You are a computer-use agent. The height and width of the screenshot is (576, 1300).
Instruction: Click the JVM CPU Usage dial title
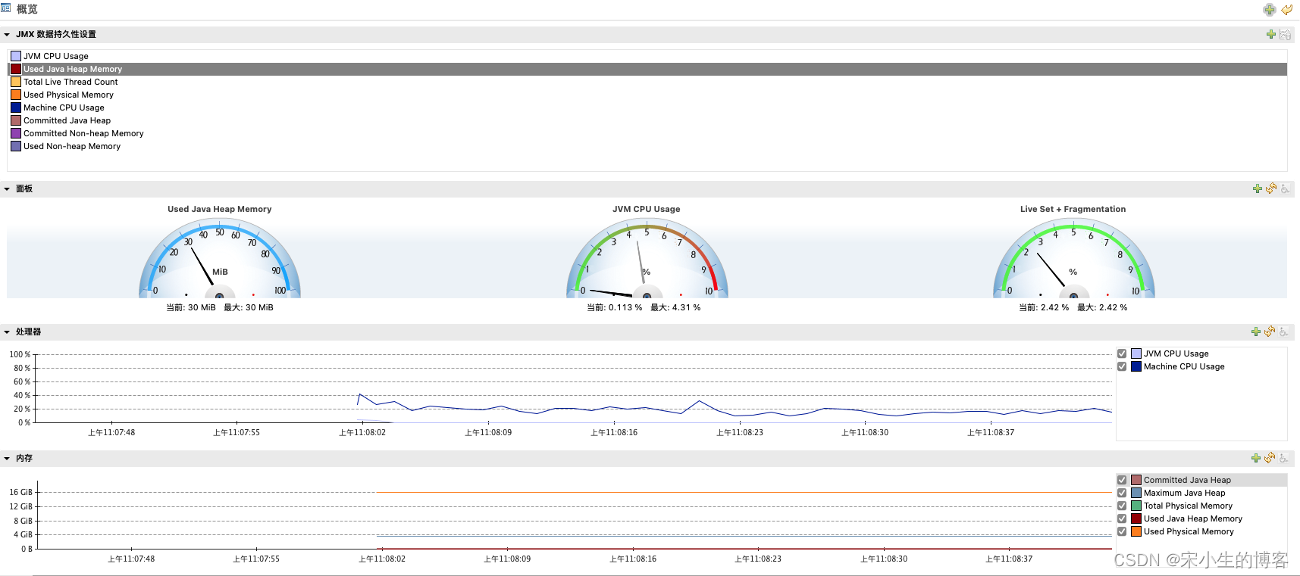pyautogui.click(x=647, y=209)
